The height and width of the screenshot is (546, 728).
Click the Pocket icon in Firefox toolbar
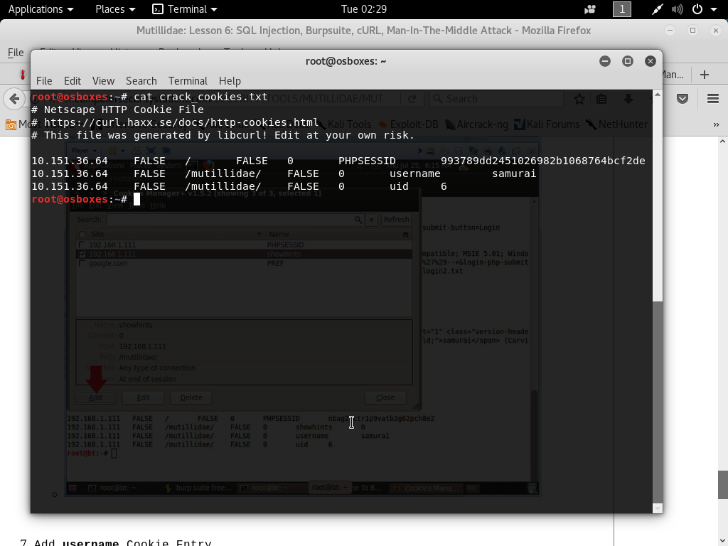[x=682, y=99]
